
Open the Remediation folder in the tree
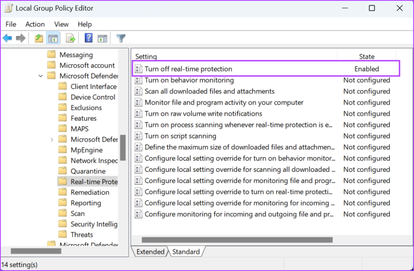pyautogui.click(x=90, y=192)
